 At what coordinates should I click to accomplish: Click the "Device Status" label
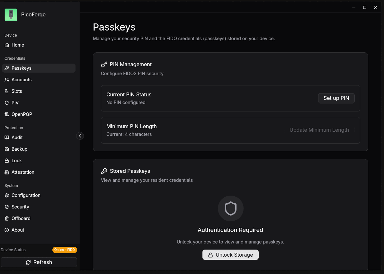(13, 250)
